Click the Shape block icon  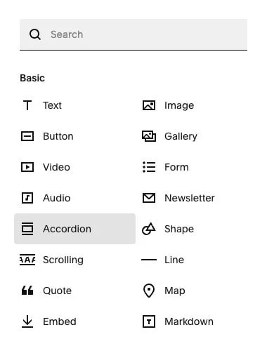(x=149, y=229)
